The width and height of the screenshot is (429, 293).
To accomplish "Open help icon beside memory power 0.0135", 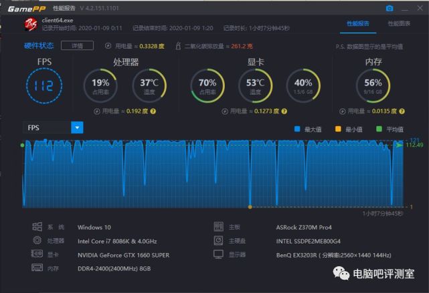I will tap(402, 111).
